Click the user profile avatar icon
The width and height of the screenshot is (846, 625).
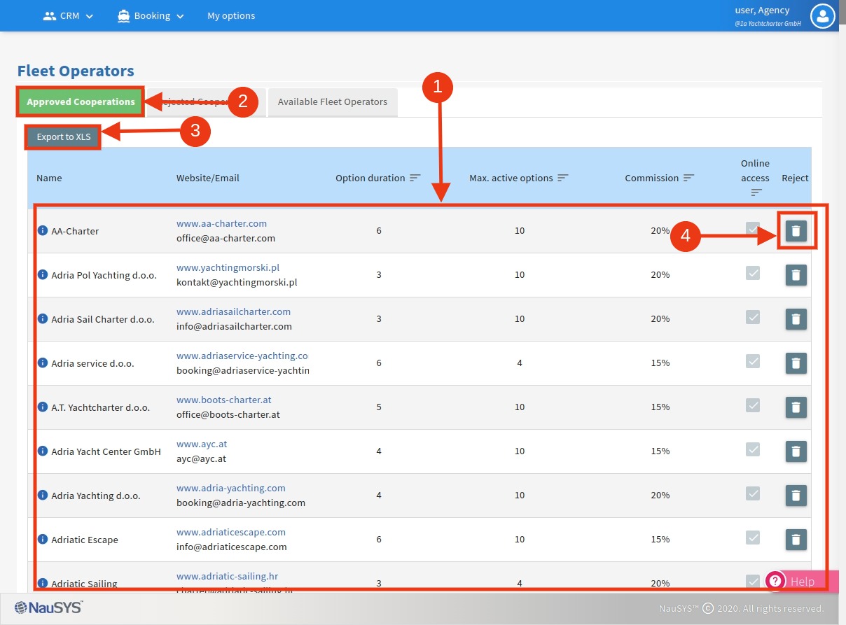coord(823,15)
